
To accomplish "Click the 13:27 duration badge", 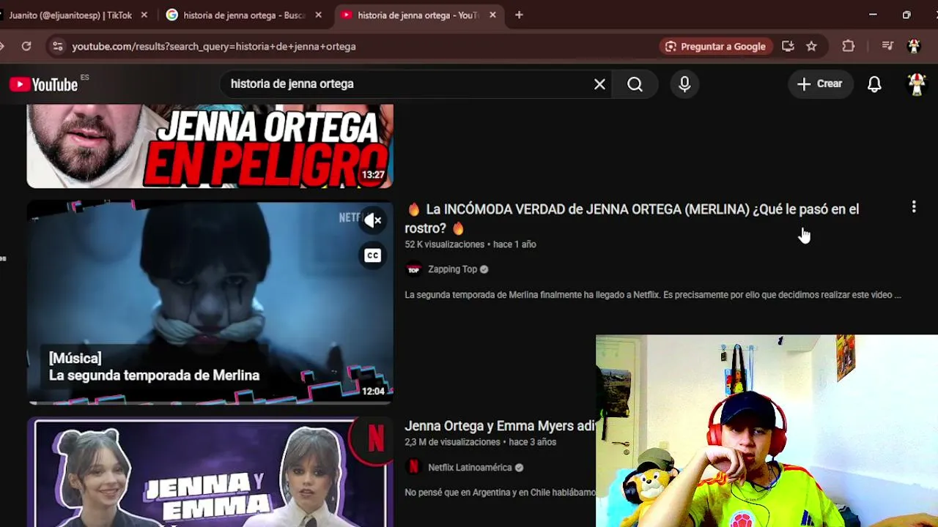I will pos(373,175).
